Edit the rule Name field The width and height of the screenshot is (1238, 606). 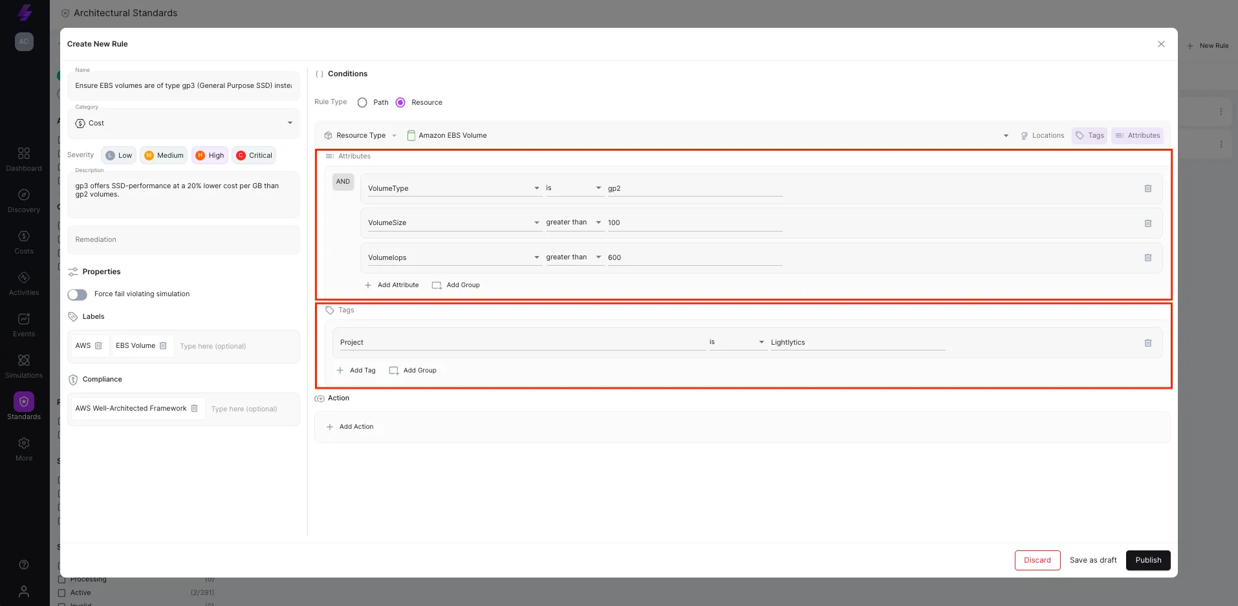pyautogui.click(x=184, y=85)
